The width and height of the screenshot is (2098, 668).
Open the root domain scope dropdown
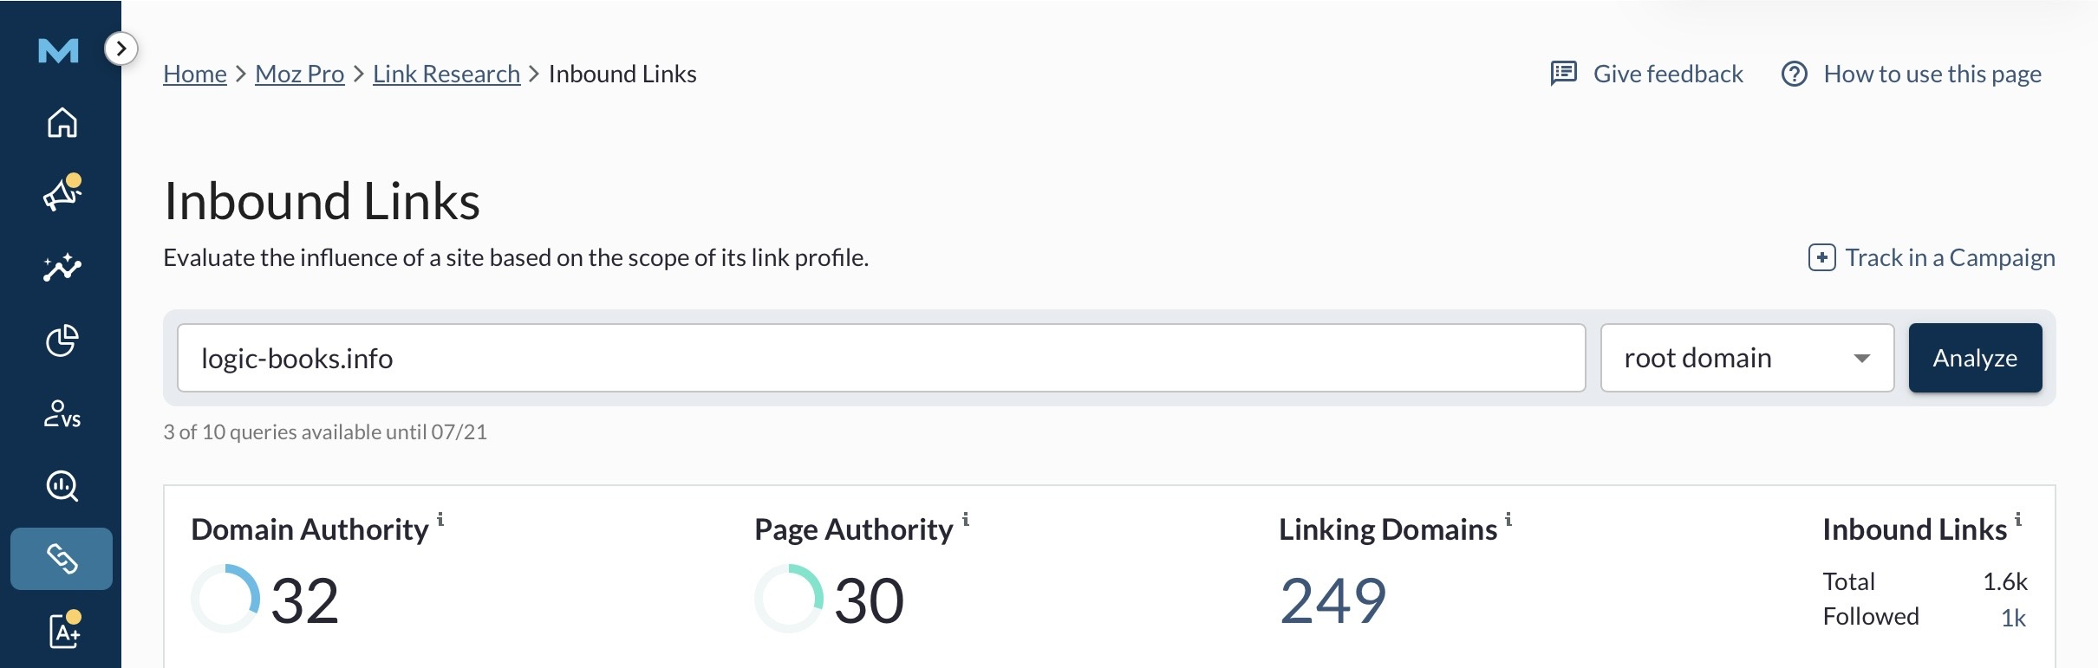(x=1747, y=358)
